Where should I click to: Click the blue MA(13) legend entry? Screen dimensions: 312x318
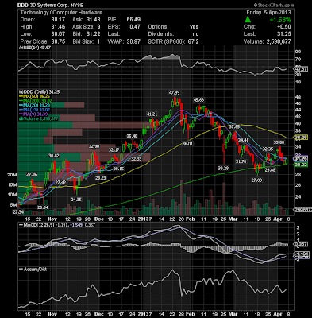click(34, 110)
